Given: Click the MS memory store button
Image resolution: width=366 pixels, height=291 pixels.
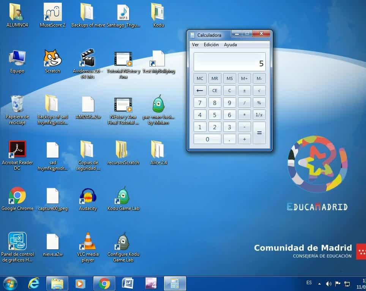Looking at the screenshot, I should coord(229,78).
